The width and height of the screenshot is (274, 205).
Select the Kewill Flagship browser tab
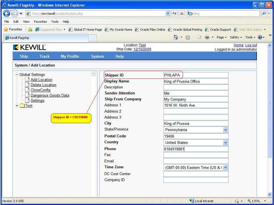pos(46,38)
